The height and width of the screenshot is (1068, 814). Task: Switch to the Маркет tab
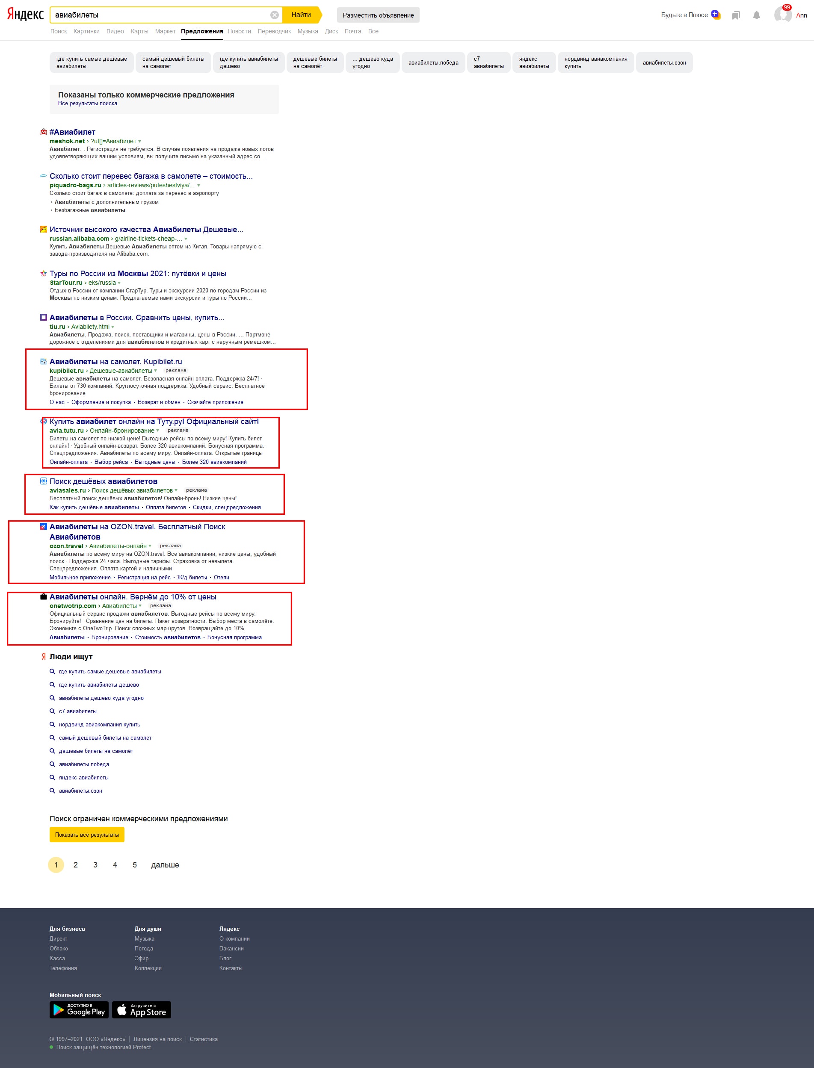coord(165,32)
